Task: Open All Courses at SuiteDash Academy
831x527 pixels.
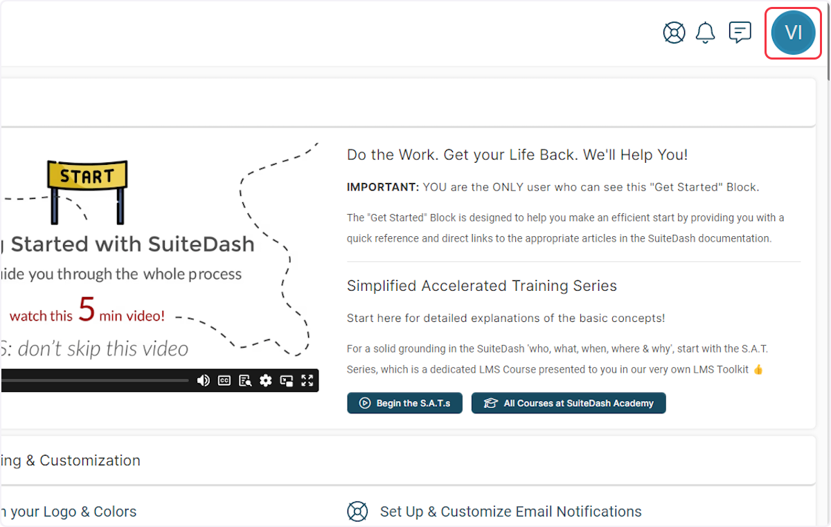Action: pyautogui.click(x=569, y=403)
